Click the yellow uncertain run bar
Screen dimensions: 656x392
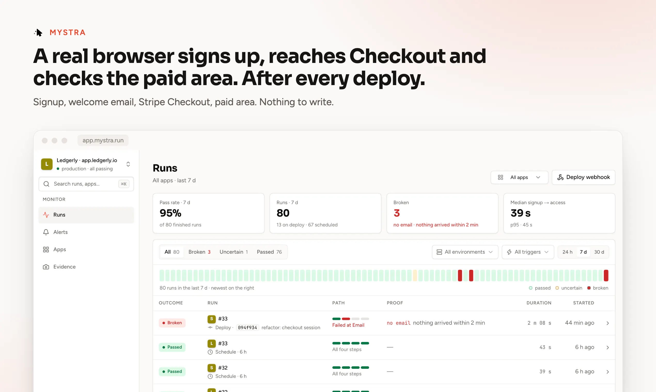(x=415, y=275)
